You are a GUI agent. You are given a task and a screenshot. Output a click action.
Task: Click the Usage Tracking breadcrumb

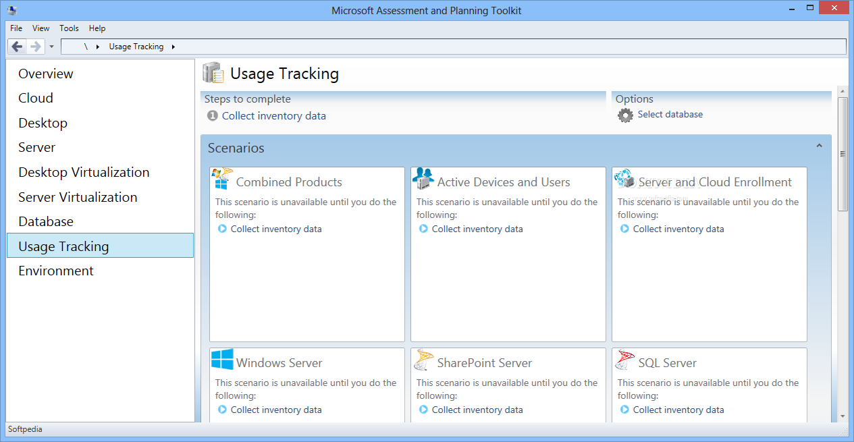tap(136, 47)
